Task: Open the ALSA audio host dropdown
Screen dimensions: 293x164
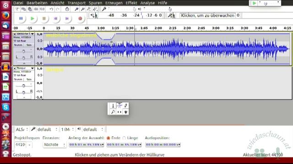Action: coord(22,129)
